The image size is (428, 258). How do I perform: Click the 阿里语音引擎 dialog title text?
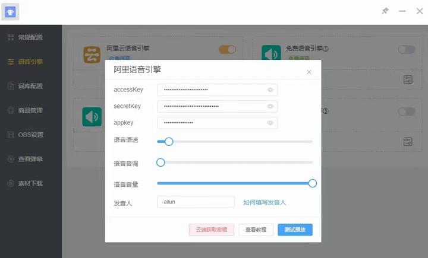137,69
